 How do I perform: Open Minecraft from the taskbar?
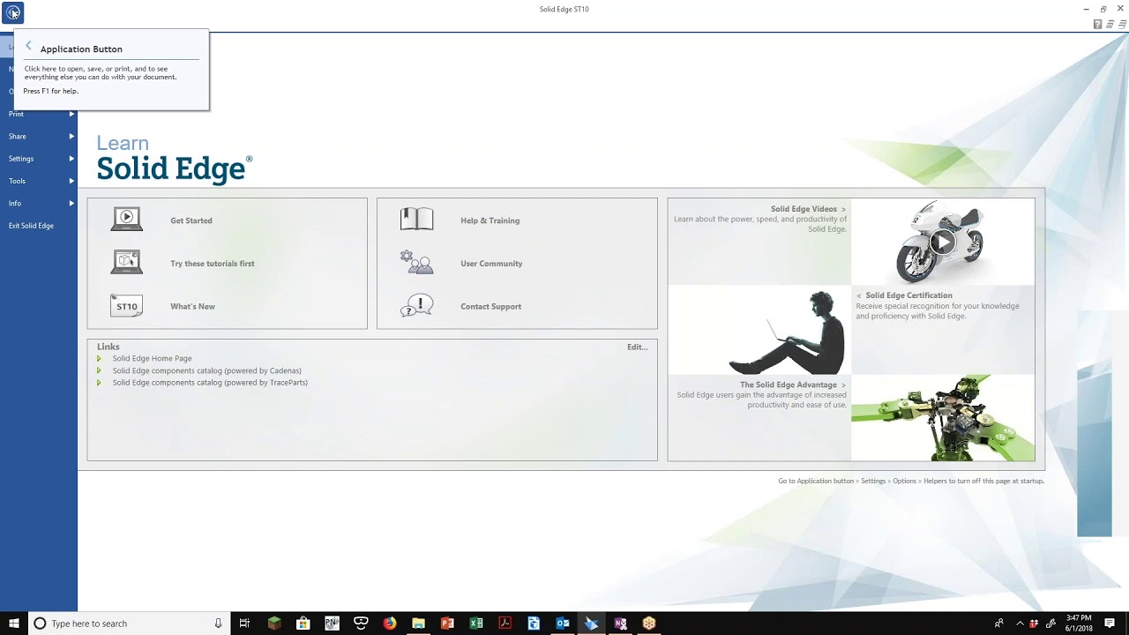274,624
